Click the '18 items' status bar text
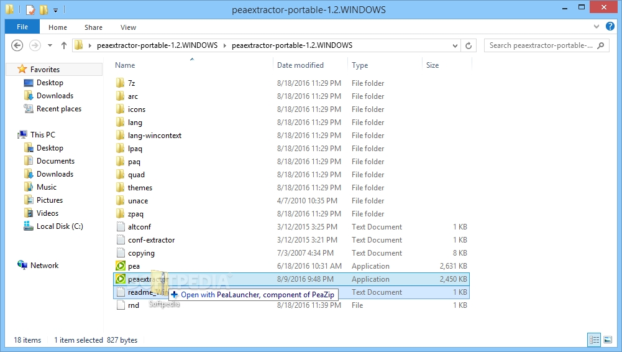This screenshot has width=622, height=352. [x=27, y=340]
